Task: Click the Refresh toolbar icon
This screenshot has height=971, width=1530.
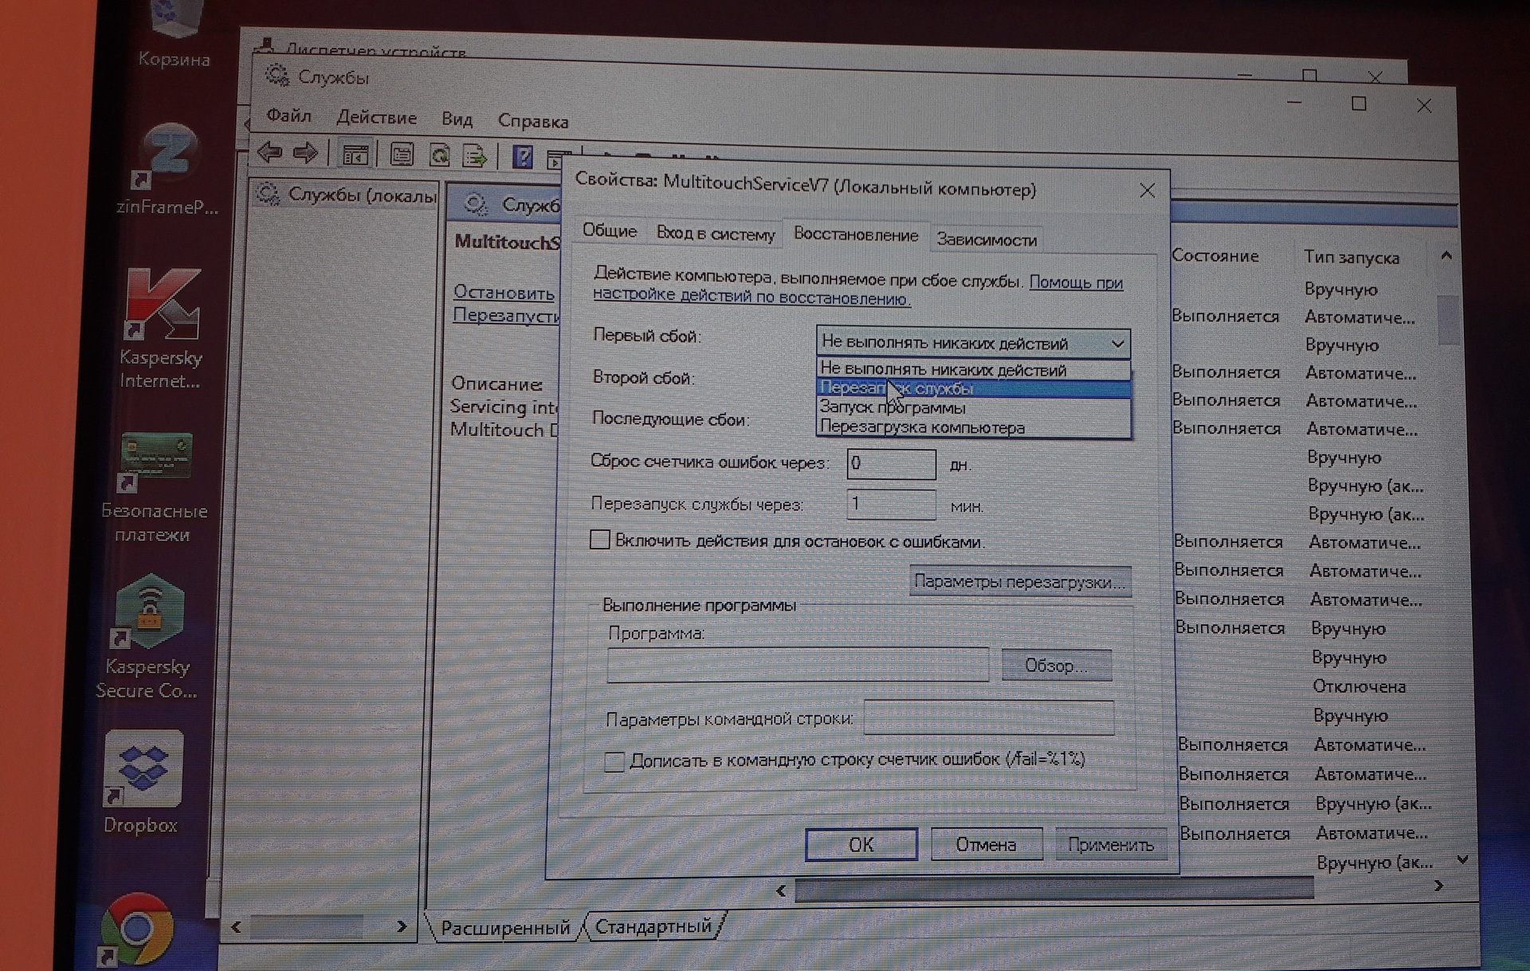Action: click(x=439, y=155)
